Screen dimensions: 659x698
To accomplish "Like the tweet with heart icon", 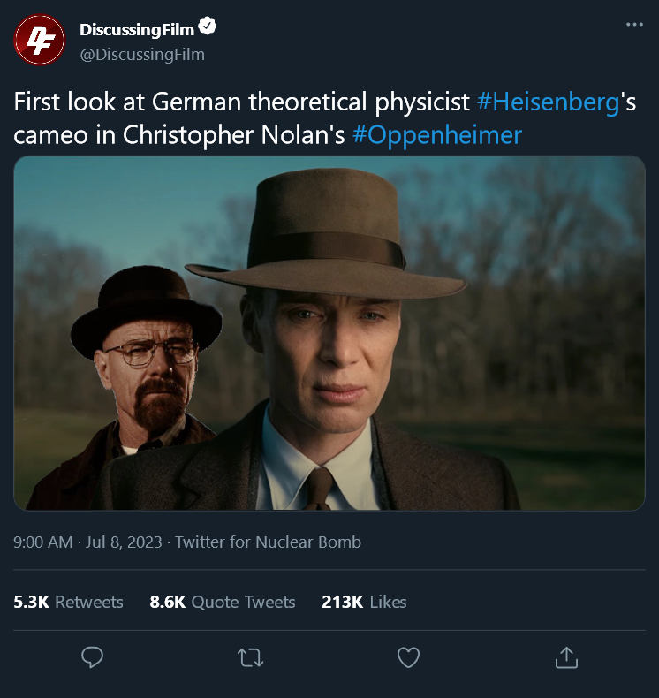I will 408,657.
